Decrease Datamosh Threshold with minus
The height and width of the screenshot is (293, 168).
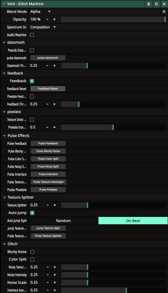pyautogui.click(x=47, y=66)
